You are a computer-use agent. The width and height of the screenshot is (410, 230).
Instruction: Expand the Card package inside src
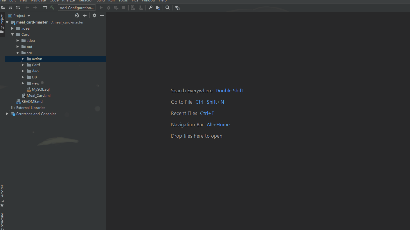(23, 65)
